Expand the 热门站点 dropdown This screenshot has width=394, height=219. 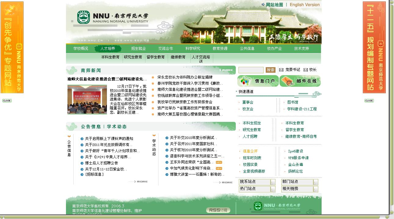pyautogui.click(x=257, y=189)
